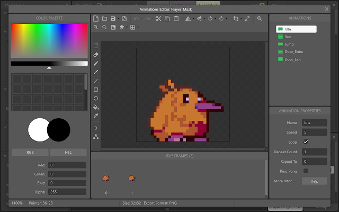Open the Crop dropdown arrow

tap(241, 19)
